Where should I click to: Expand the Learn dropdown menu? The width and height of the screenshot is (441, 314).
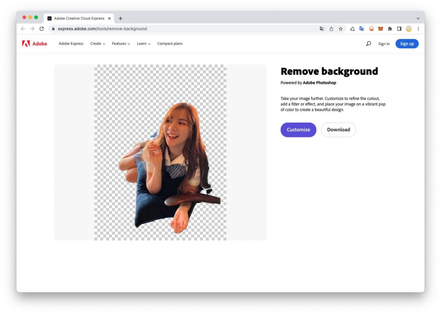coord(143,44)
